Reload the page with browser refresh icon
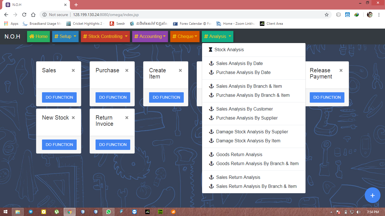Screen dimensions: 385x216 click(x=24, y=15)
